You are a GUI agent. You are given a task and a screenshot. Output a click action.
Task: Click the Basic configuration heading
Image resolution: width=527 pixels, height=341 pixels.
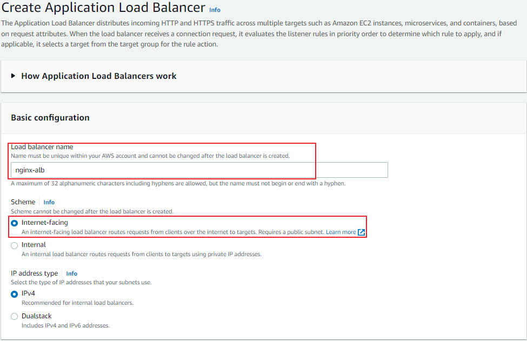pyautogui.click(x=50, y=118)
